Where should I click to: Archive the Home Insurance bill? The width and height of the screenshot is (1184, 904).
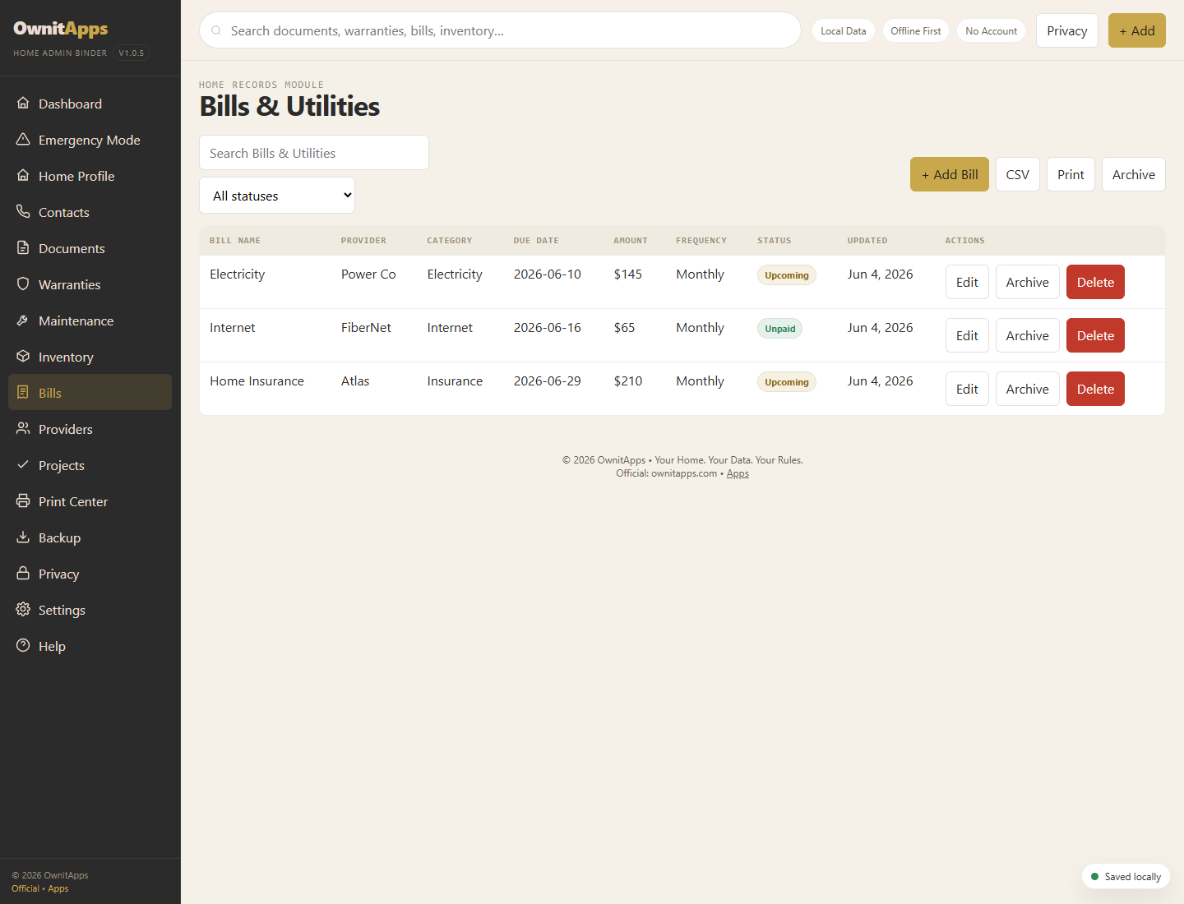coord(1028,389)
